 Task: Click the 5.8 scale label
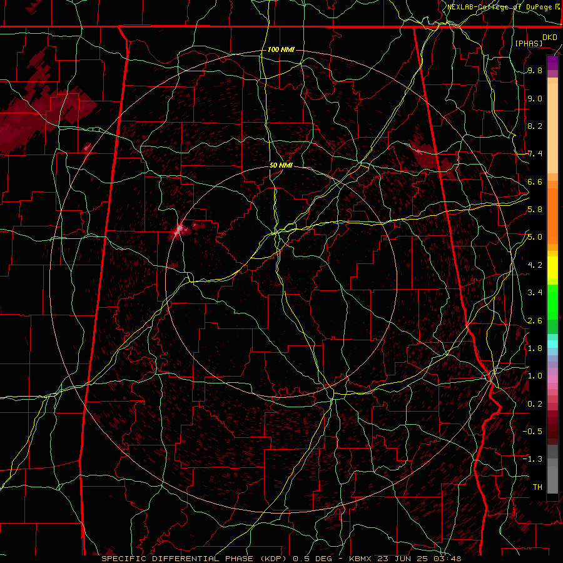coord(535,210)
